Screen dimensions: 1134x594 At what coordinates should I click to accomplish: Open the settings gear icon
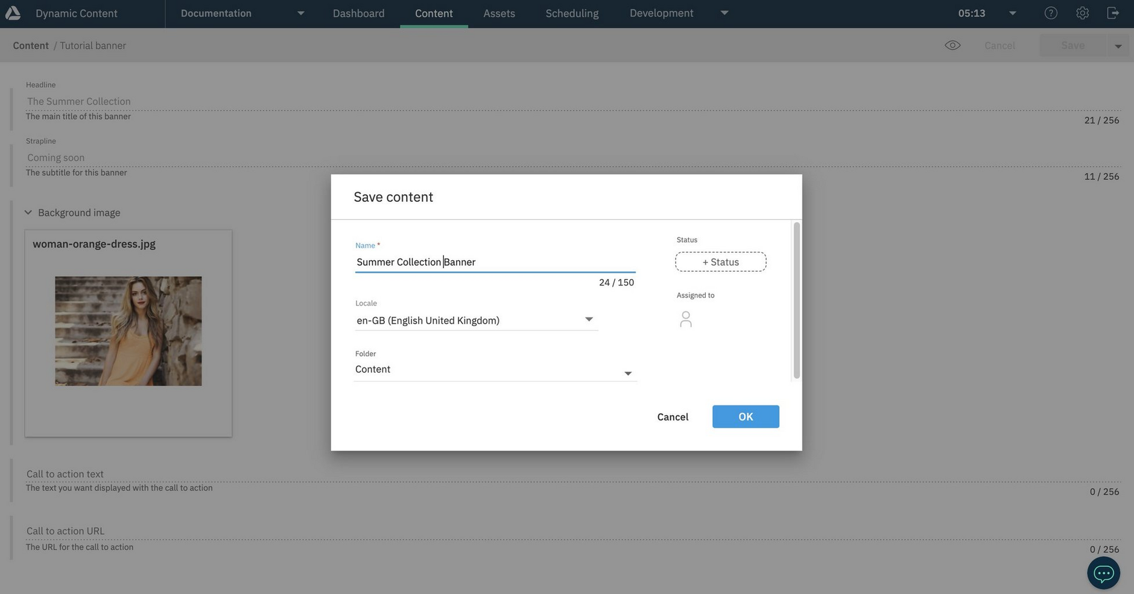tap(1082, 13)
